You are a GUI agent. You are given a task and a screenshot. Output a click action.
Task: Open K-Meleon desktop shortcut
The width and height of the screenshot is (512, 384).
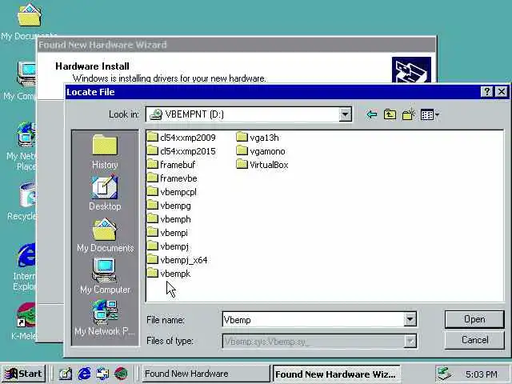point(25,322)
